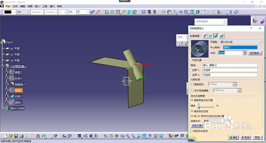The width and height of the screenshot is (266, 143).
Task: Click the Print icon
Action: click(x=22, y=136)
